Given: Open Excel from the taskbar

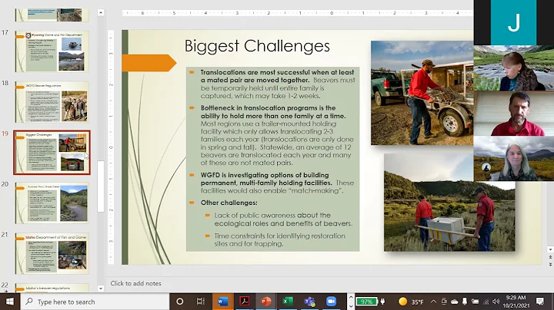Looking at the screenshot, I should point(288,302).
